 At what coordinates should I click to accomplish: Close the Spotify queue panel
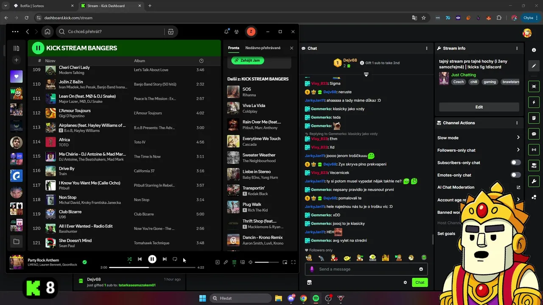(x=291, y=48)
